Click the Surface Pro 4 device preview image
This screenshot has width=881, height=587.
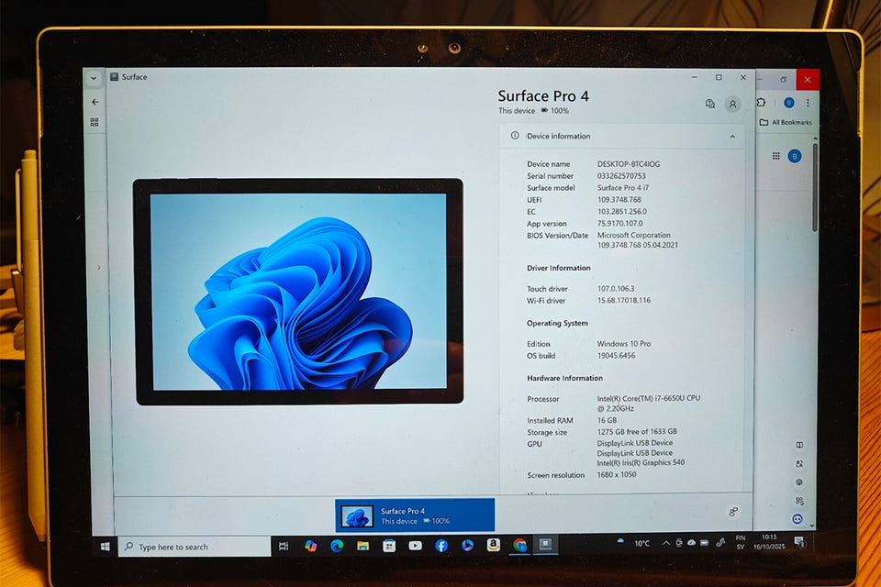tap(299, 291)
